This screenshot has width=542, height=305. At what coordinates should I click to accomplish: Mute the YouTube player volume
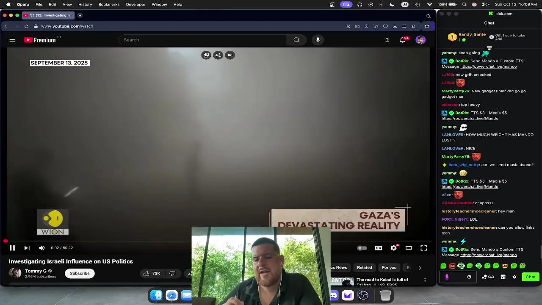(x=41, y=248)
